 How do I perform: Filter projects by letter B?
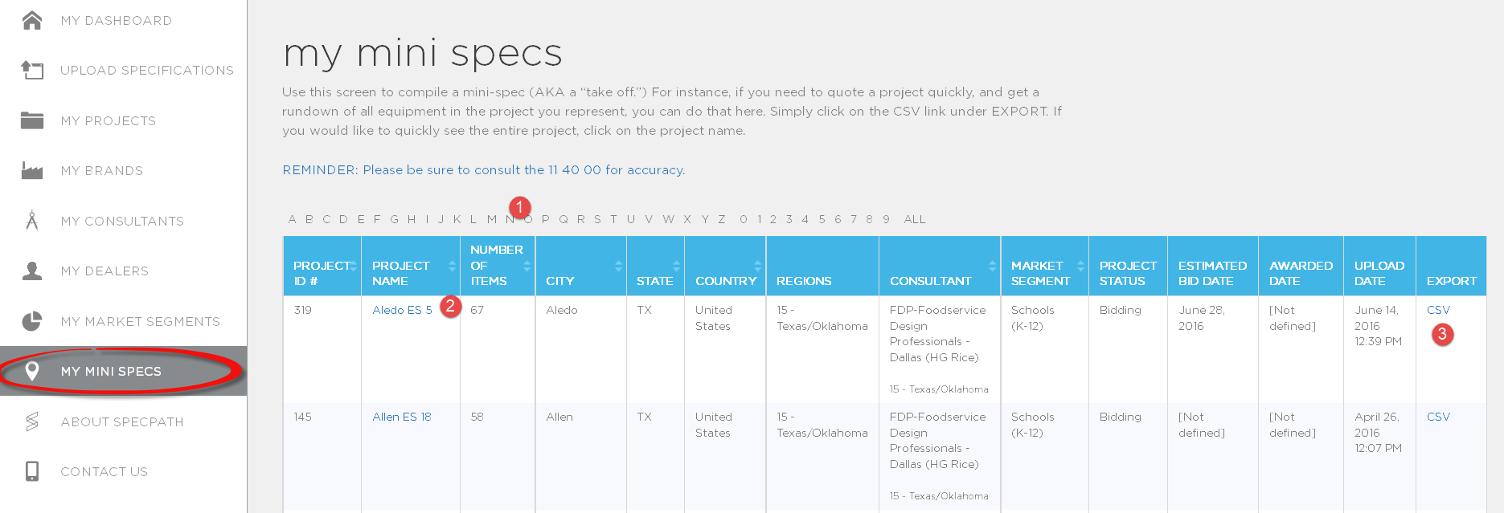[309, 219]
